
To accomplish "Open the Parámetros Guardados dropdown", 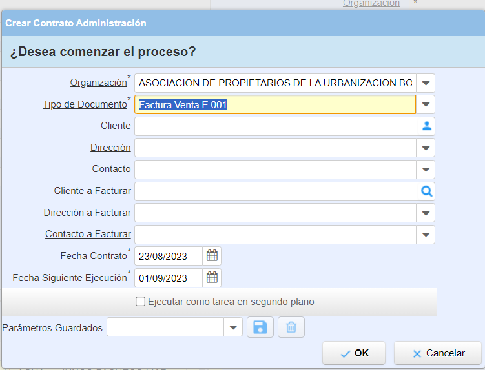I will (x=233, y=327).
